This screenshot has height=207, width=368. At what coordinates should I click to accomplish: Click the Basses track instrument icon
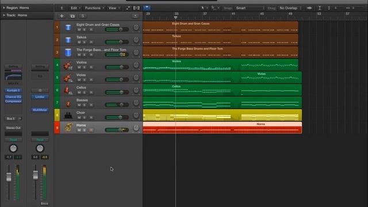68,103
